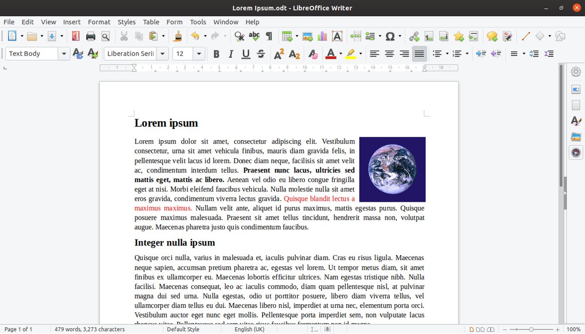
Task: Open the Navigator in the sidebar
Action: (x=576, y=153)
